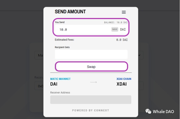
Task: Edit the You Send amount field showing 10.0
Action: (83, 30)
